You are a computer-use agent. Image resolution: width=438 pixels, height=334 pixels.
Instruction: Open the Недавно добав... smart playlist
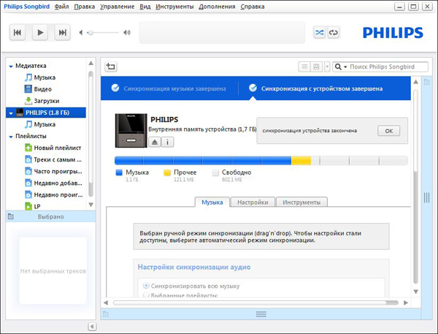coord(58,183)
